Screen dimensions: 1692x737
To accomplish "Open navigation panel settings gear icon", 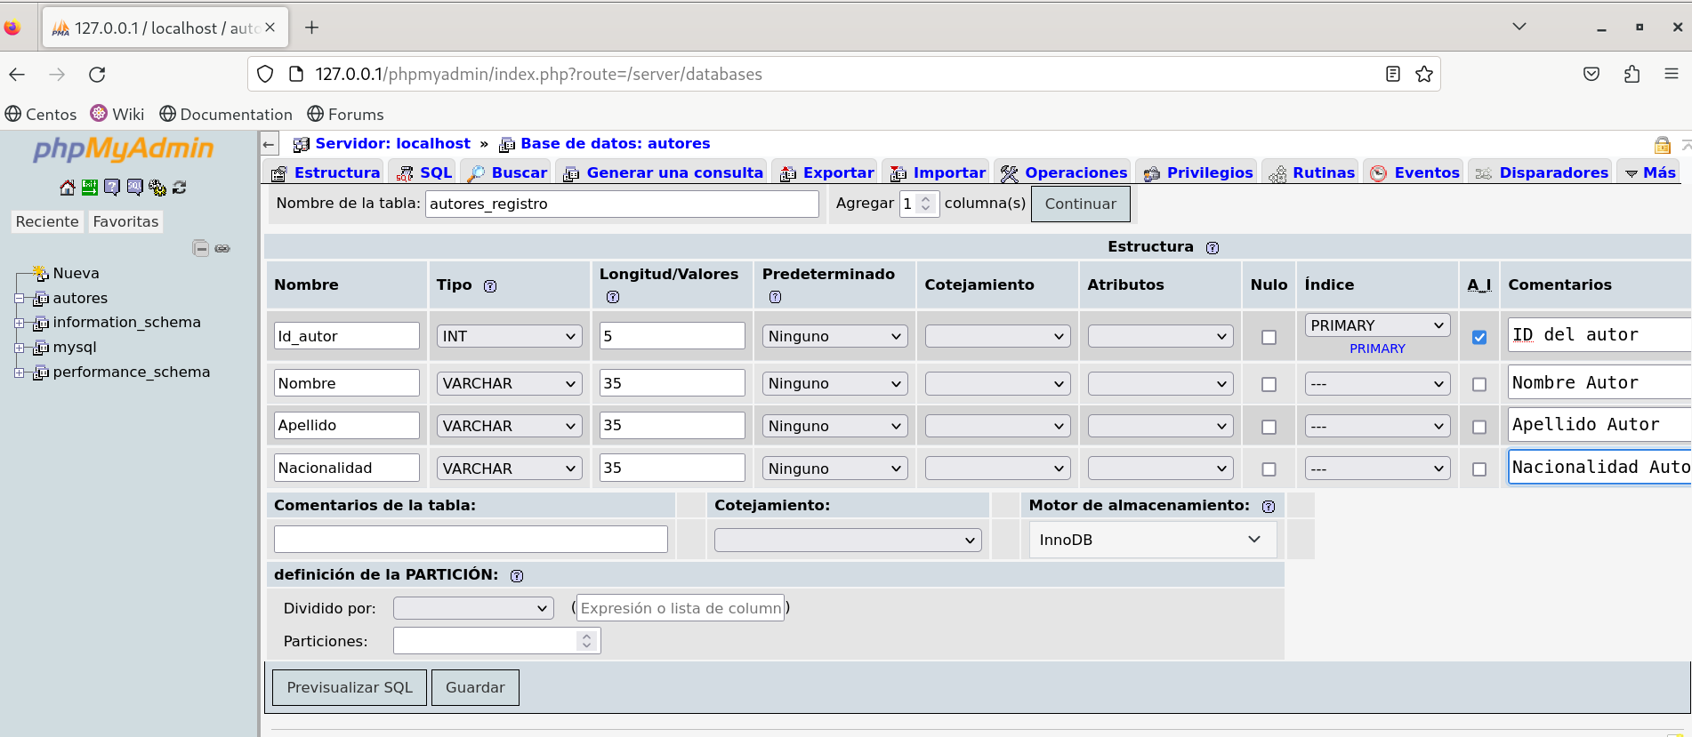I will (x=157, y=188).
